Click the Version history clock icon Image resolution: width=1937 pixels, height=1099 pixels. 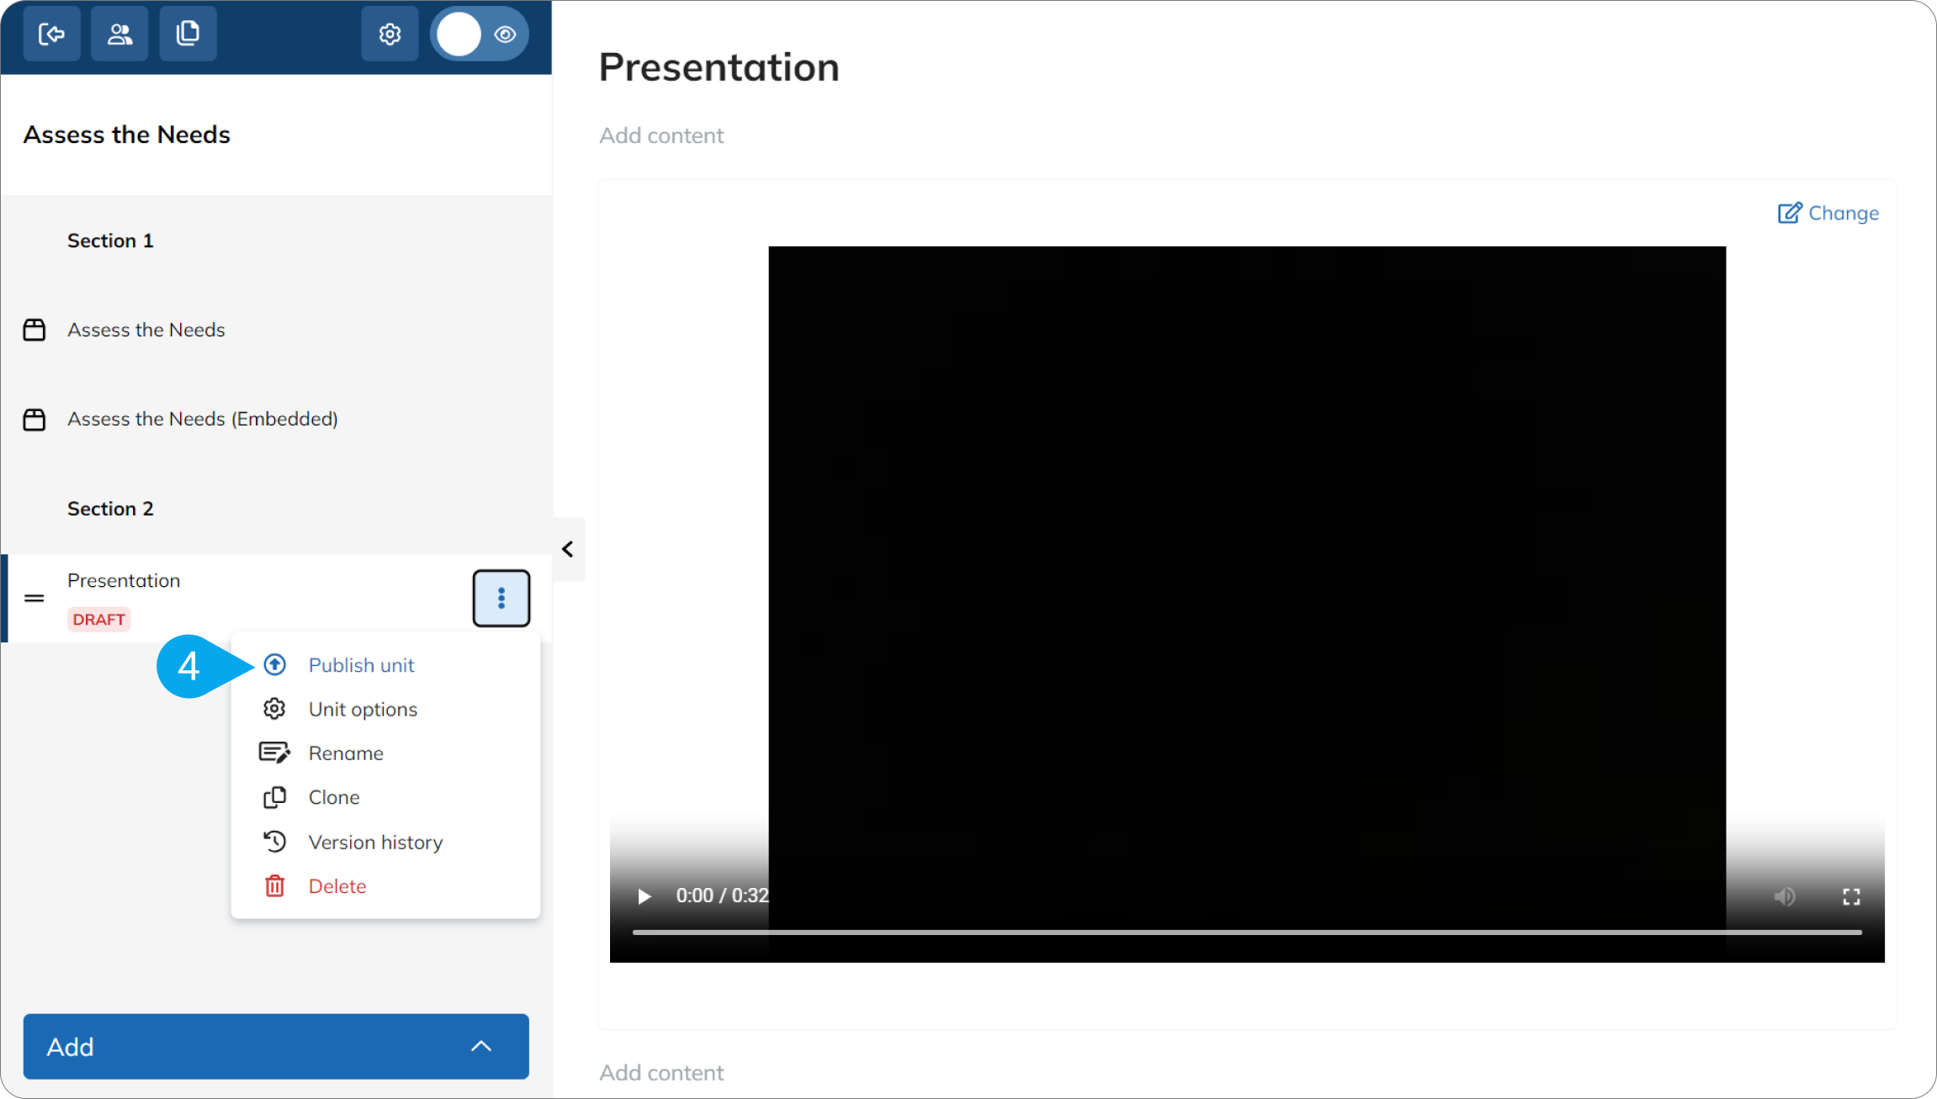tap(275, 842)
